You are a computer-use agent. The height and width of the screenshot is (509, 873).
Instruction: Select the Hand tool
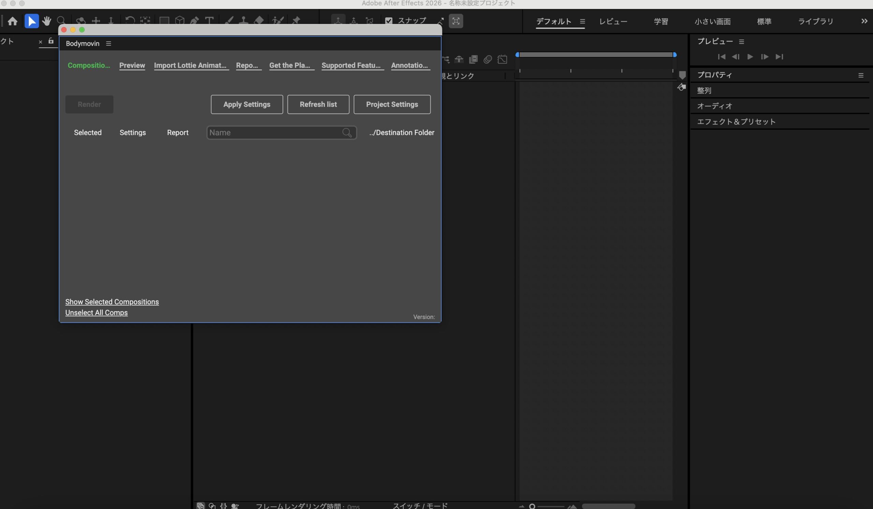(x=46, y=21)
